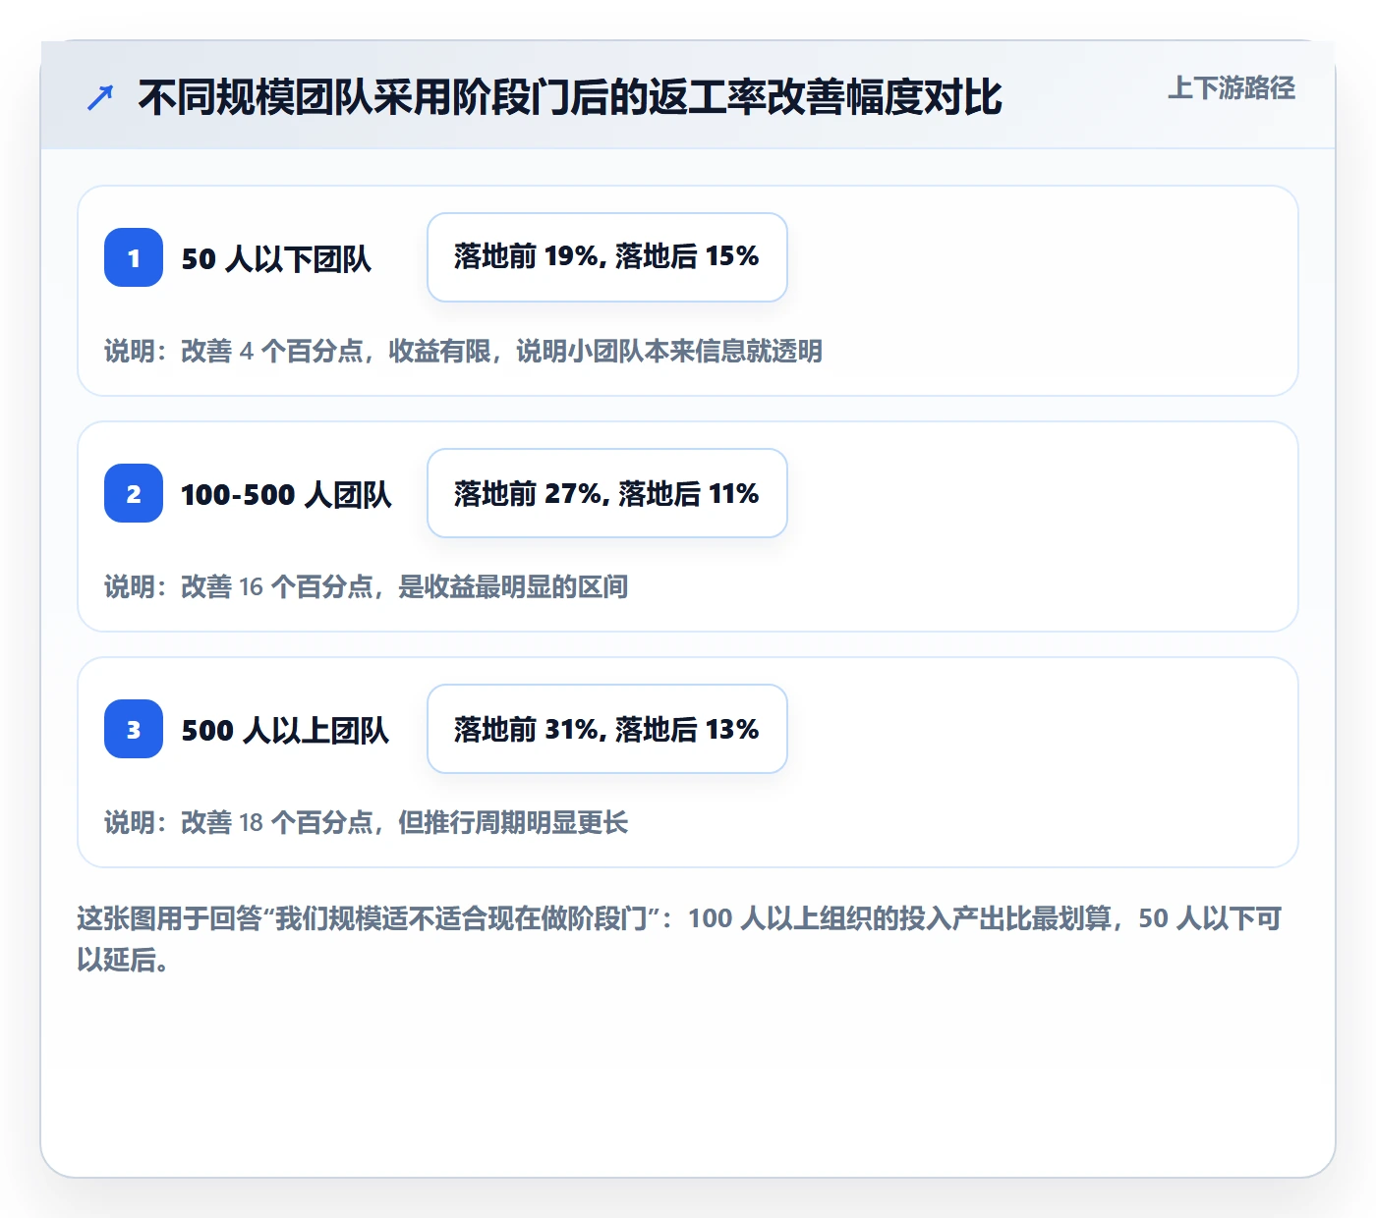Select the 100-500 人团队 label
Image resolution: width=1376 pixels, height=1218 pixels.
pyautogui.click(x=286, y=494)
